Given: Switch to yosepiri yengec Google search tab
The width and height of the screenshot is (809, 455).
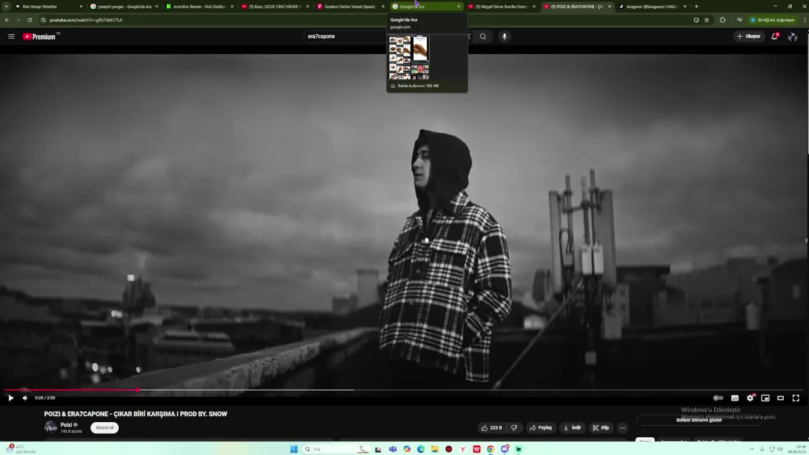Looking at the screenshot, I should [x=124, y=6].
